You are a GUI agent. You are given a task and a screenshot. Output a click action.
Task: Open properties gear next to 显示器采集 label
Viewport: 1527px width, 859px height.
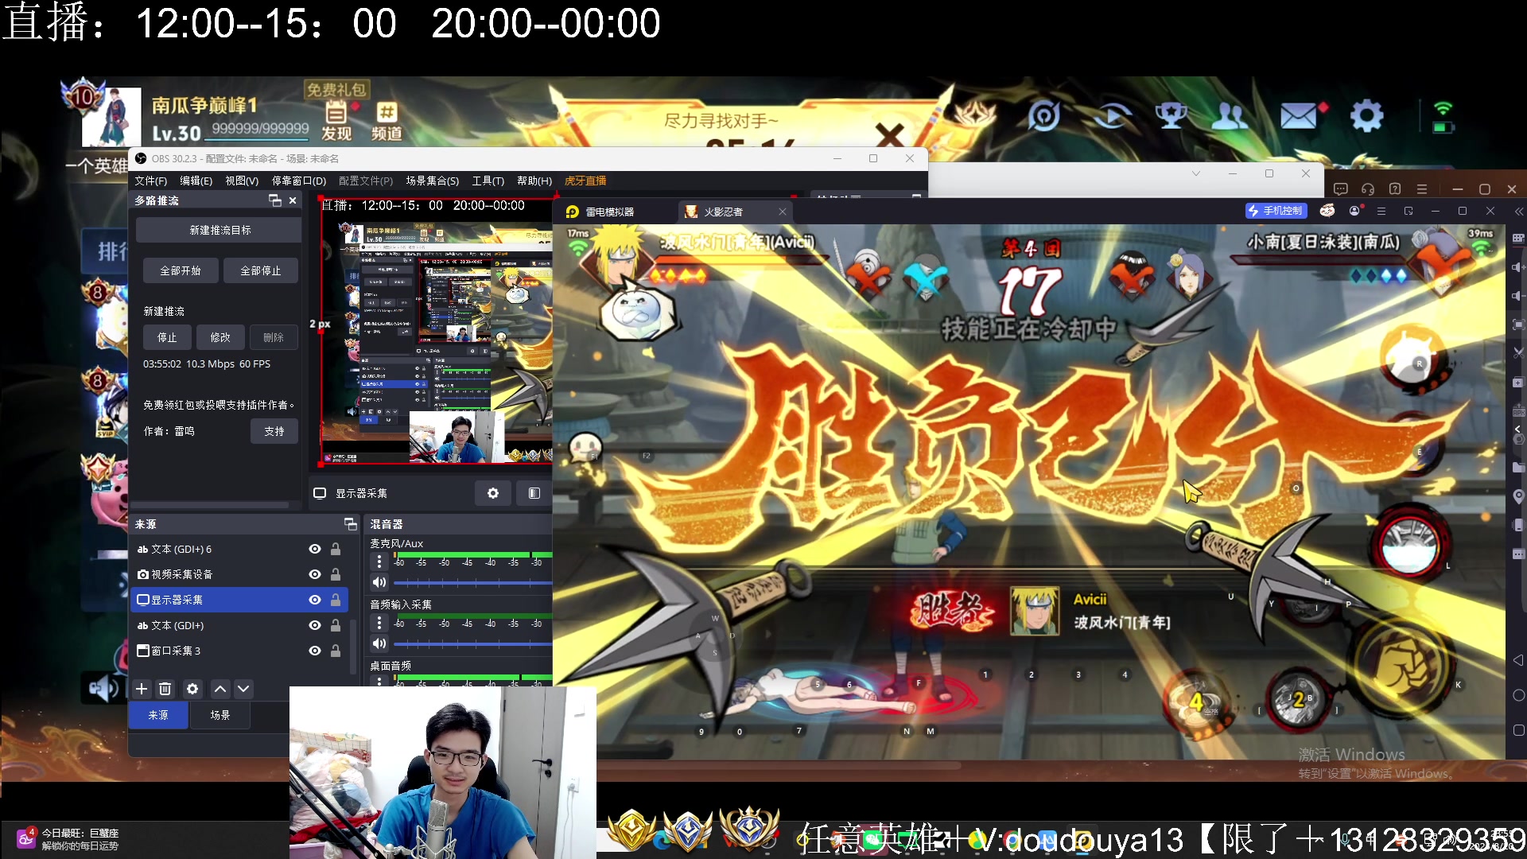point(493,493)
